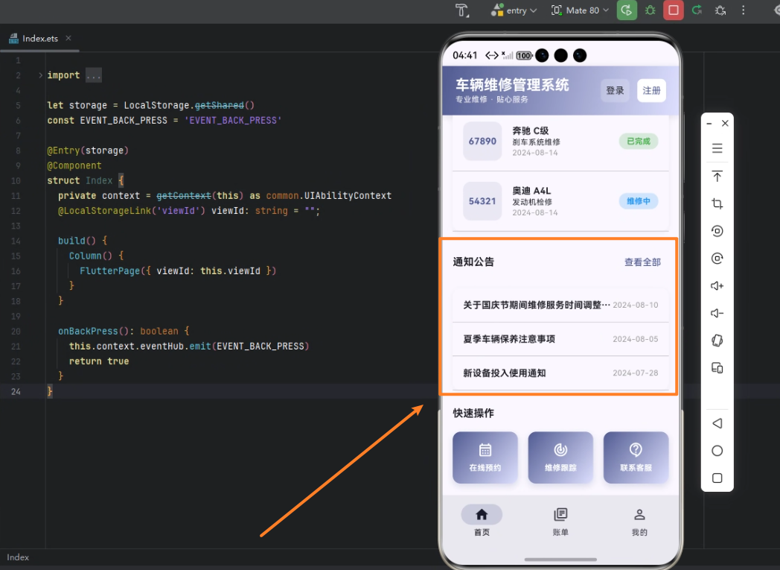Switch to the 我的 bottom tab
Image resolution: width=780 pixels, height=570 pixels.
[639, 522]
